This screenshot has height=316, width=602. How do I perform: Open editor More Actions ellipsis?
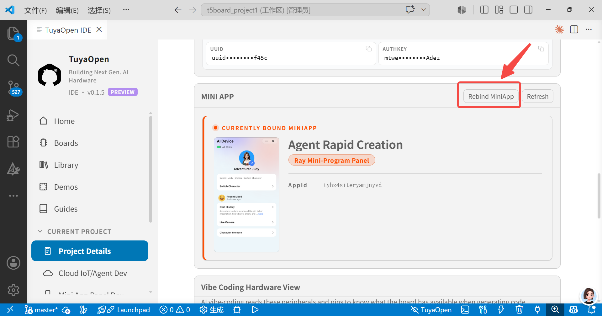point(589,29)
